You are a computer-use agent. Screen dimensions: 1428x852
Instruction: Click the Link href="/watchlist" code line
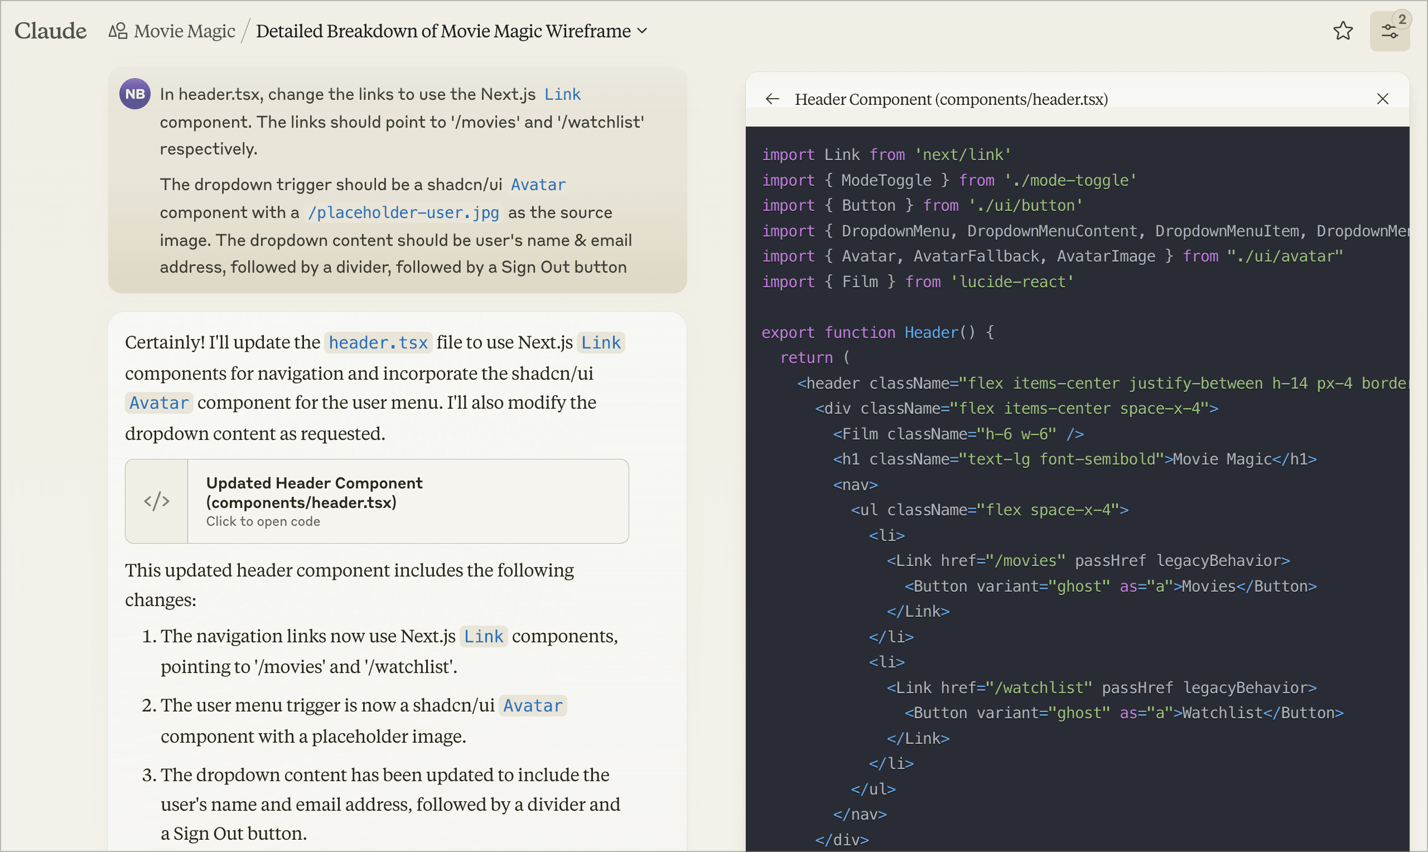click(1101, 688)
